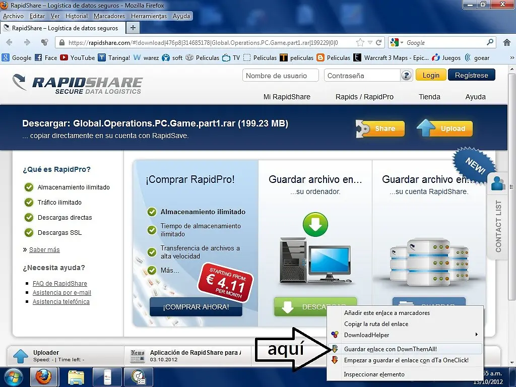
Task: Open the TV bookmark
Action: point(231,58)
